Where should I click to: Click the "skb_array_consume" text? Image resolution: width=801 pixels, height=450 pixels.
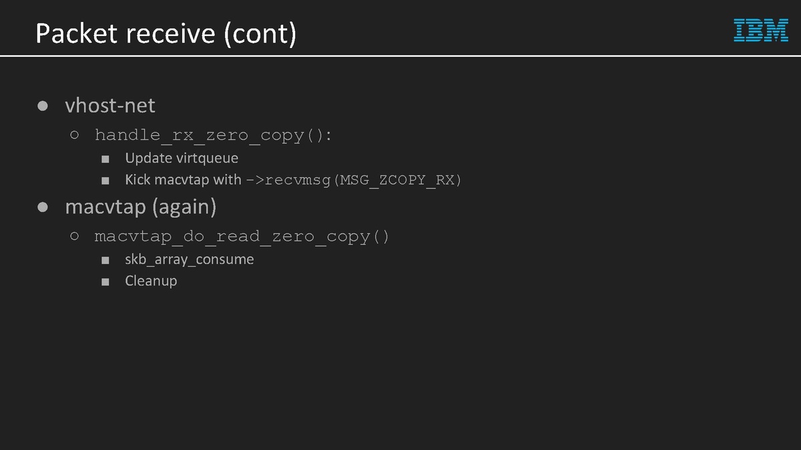tap(190, 259)
